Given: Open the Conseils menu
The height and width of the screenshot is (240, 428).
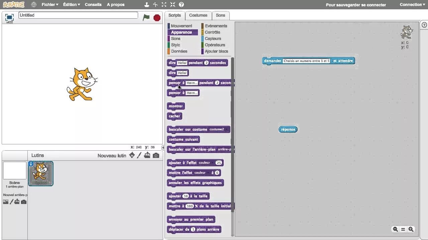Looking at the screenshot, I should [93, 5].
